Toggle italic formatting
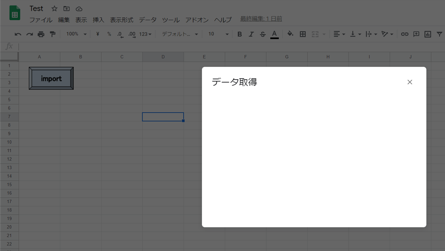The height and width of the screenshot is (251, 445). coord(251,34)
